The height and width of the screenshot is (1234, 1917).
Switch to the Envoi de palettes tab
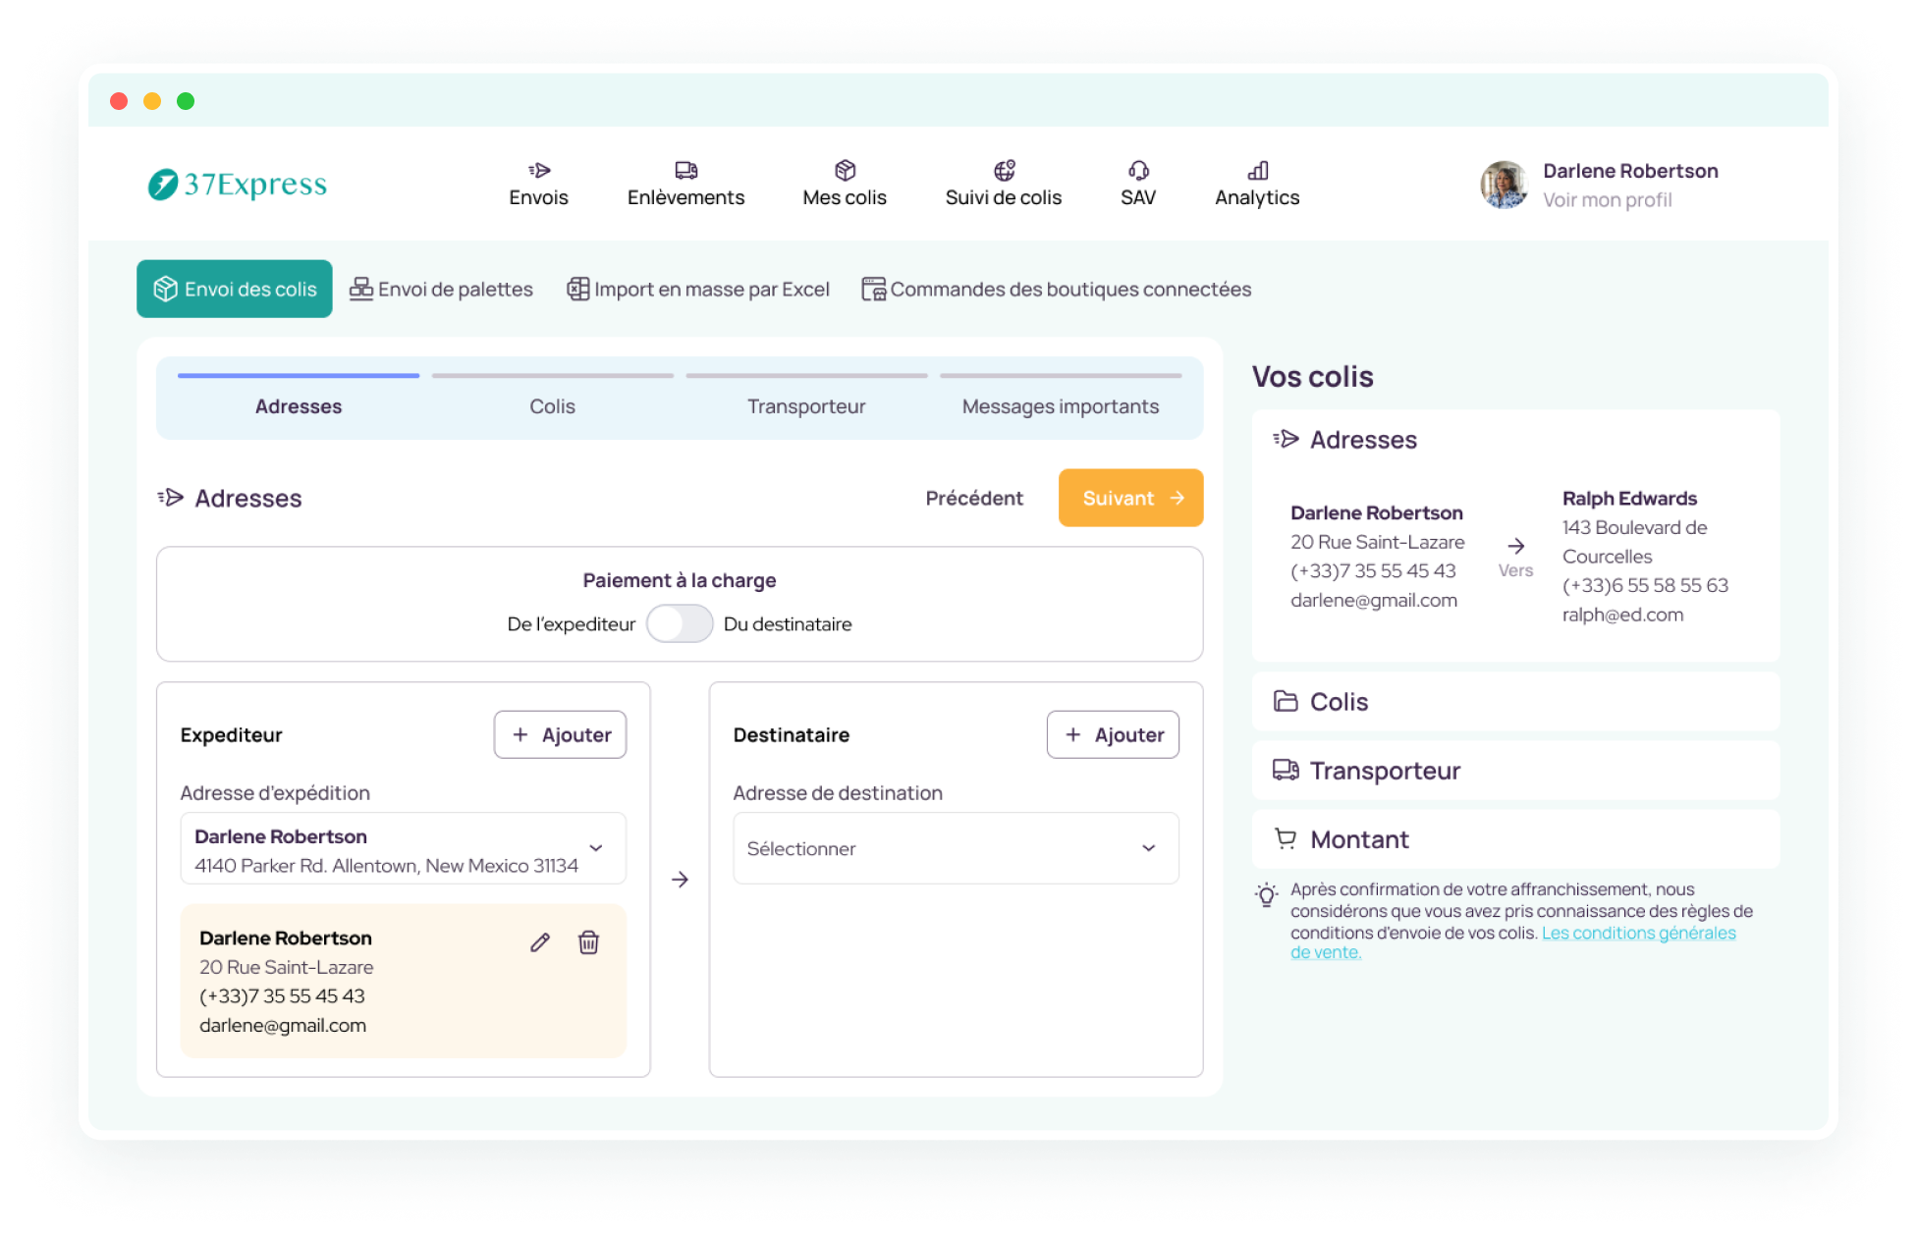click(441, 290)
